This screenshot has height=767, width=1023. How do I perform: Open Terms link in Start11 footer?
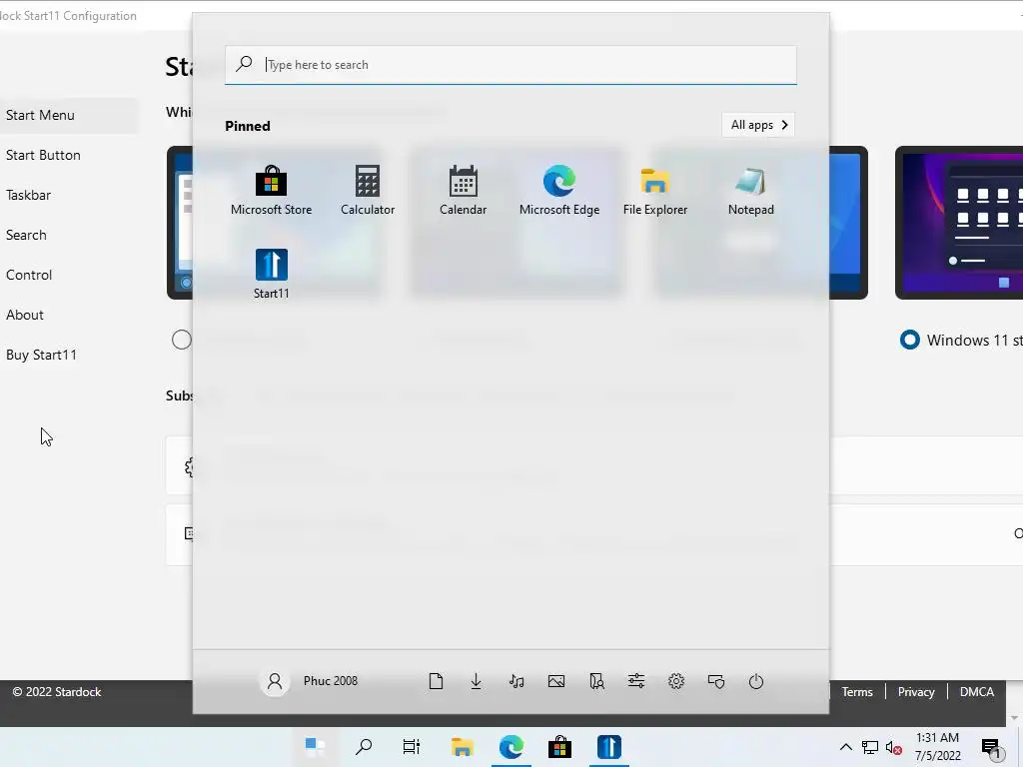point(856,692)
